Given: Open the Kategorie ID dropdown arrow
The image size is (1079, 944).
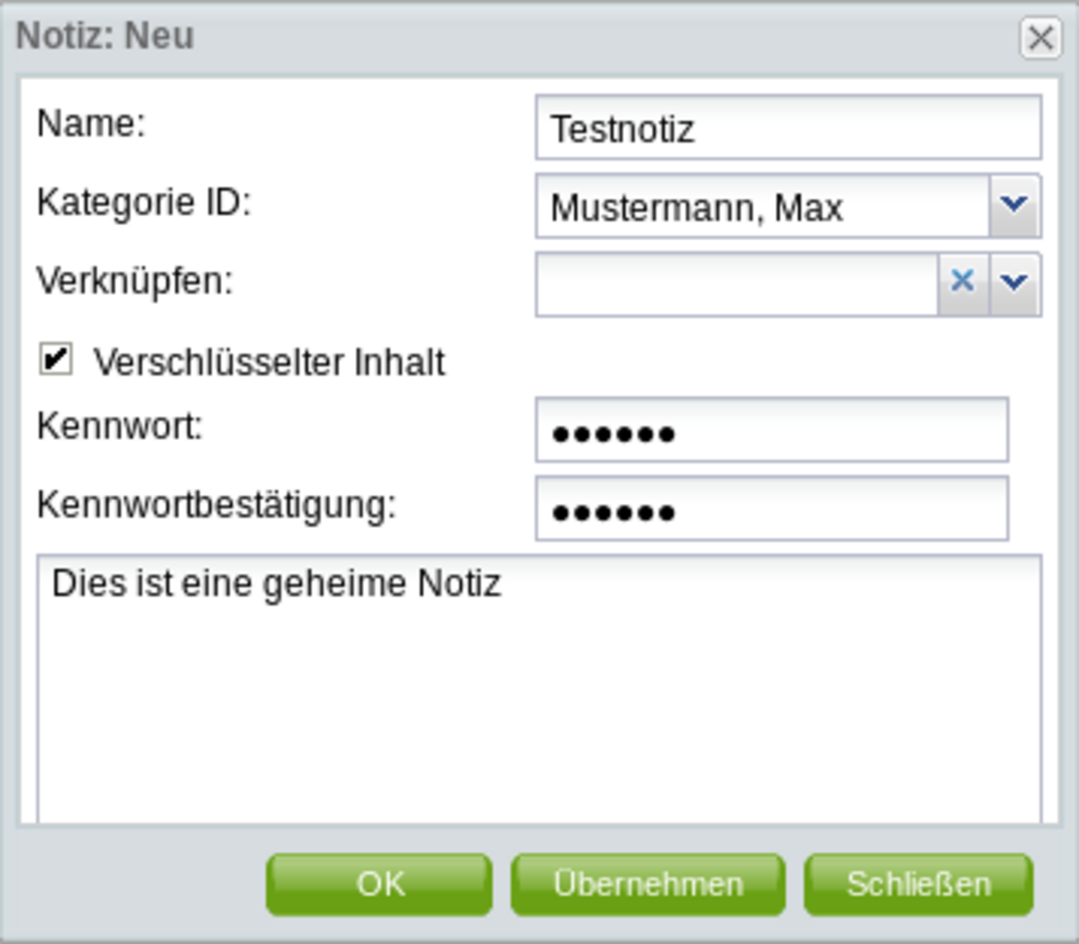Looking at the screenshot, I should point(1014,206).
